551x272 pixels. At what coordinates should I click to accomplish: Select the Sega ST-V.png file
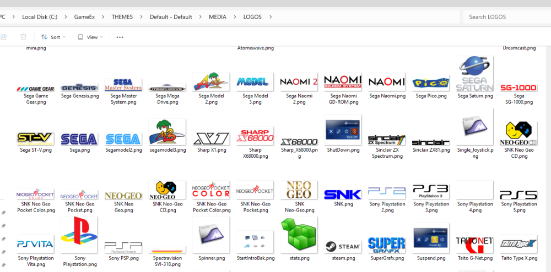point(35,139)
